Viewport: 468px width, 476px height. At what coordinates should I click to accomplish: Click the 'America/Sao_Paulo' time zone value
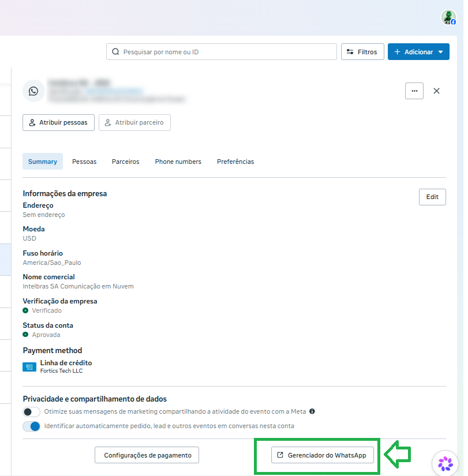[x=52, y=263]
